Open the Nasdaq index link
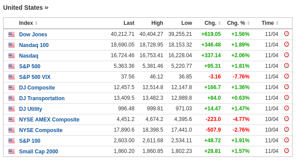This screenshot has height=164, width=297. coord(28,55)
